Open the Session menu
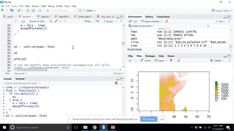Image resolution: width=234 pixels, height=131 pixels. pos(35,6)
